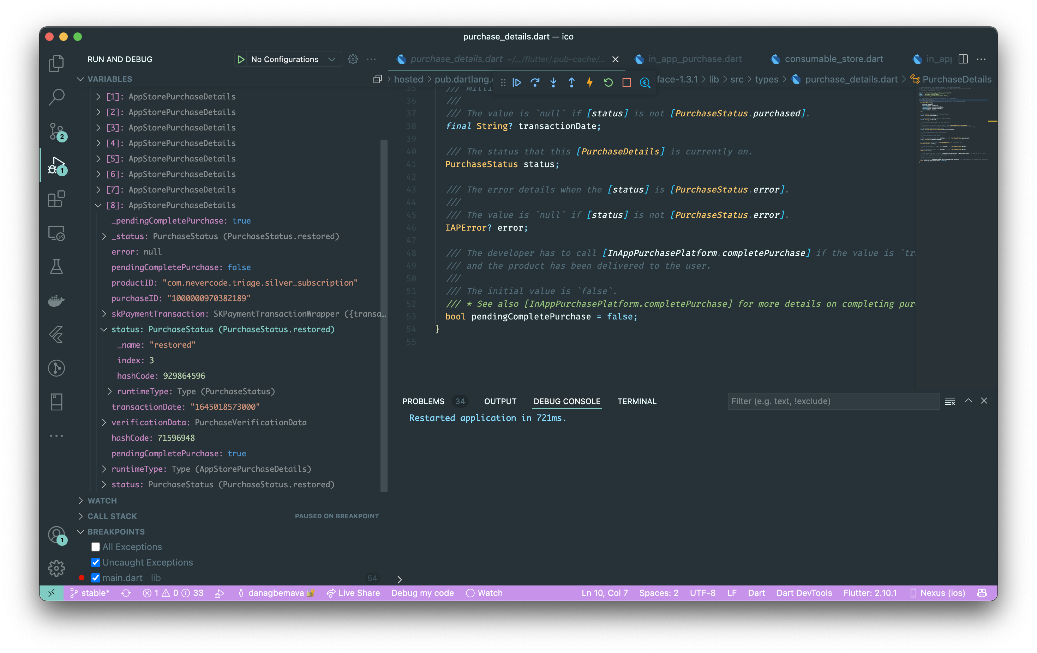Click the Step Over debug icon
Screen dimensions: 1037x653
point(535,83)
